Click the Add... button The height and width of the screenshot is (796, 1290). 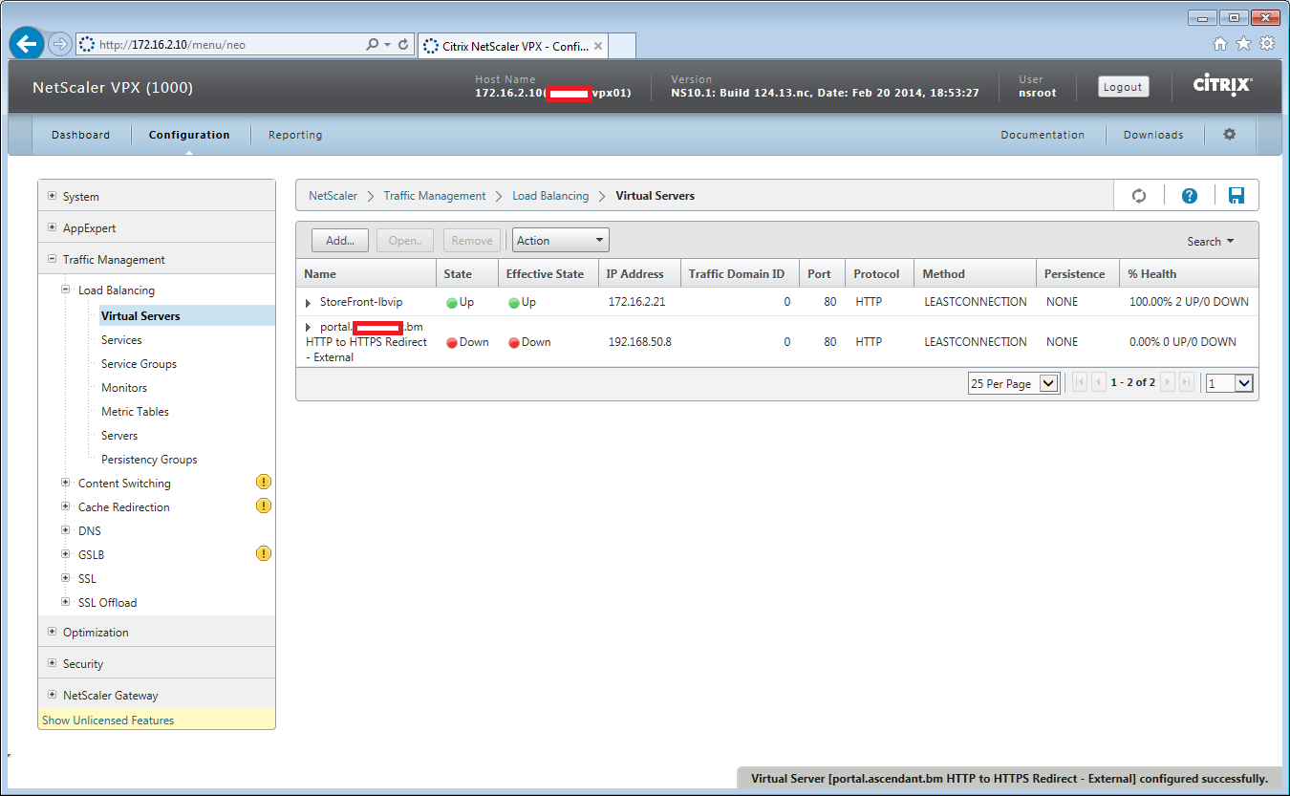pyautogui.click(x=340, y=241)
